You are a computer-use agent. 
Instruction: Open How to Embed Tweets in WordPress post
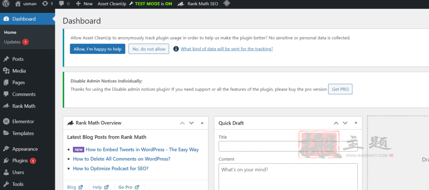coord(142,149)
